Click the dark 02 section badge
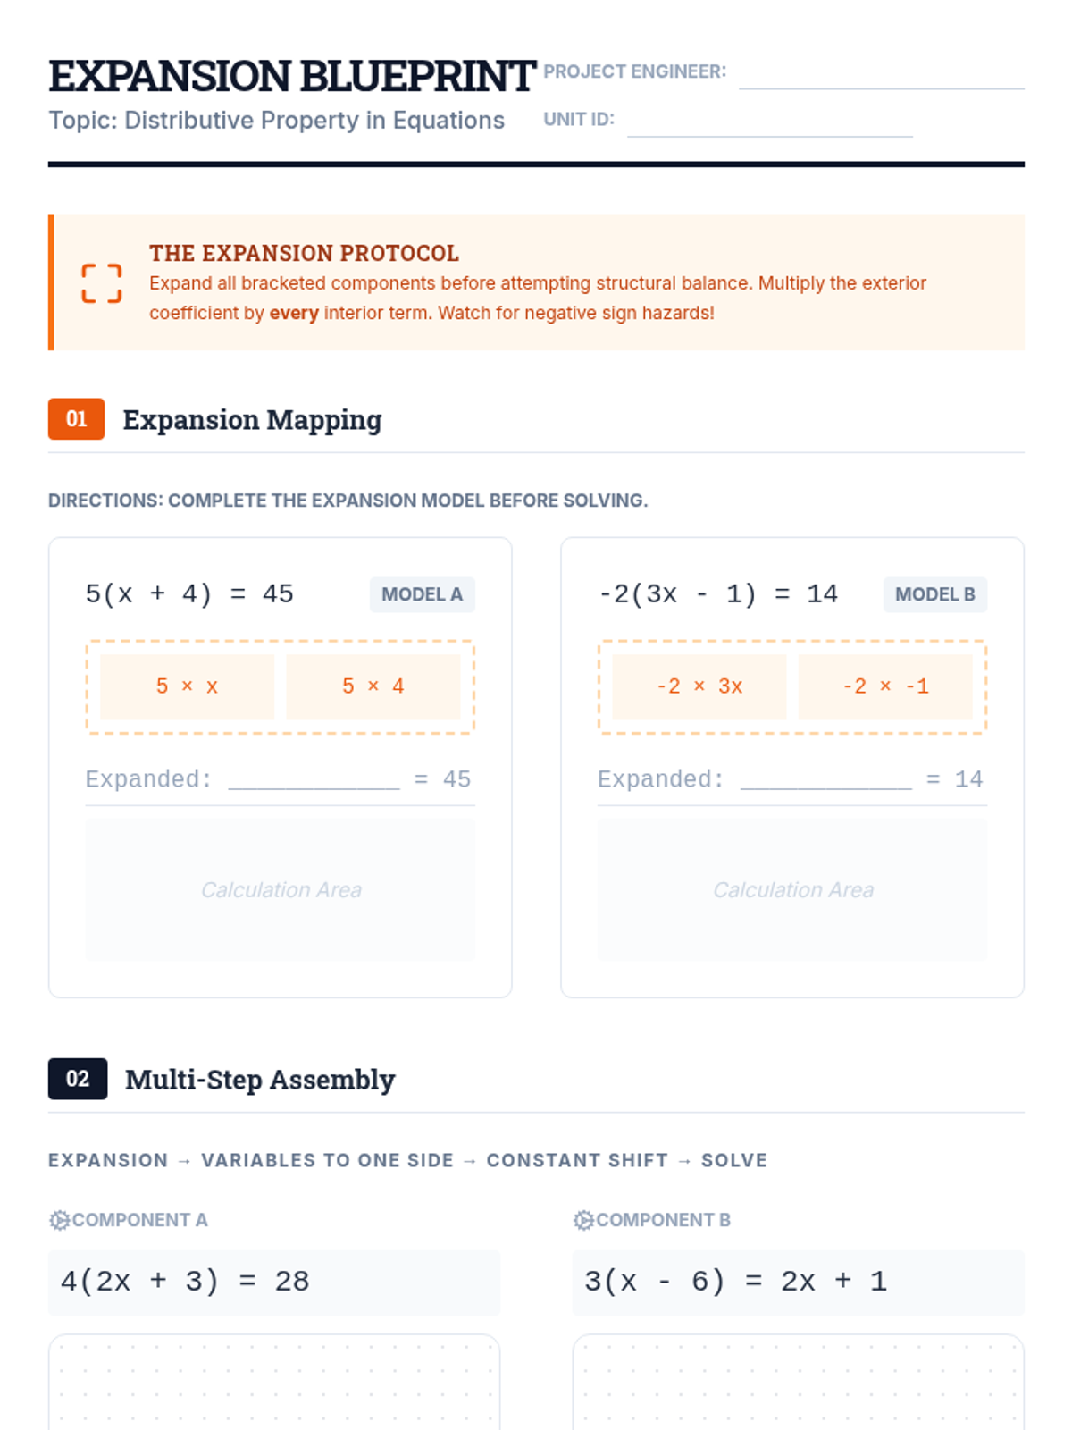This screenshot has width=1072, height=1430. (x=78, y=1079)
